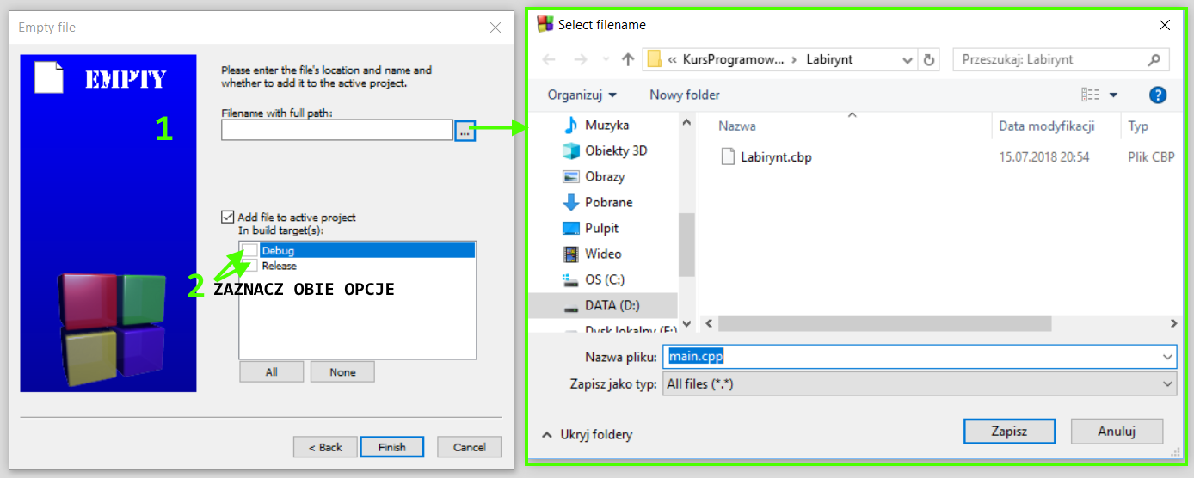Select the DATA (D:) drive
Image resolution: width=1194 pixels, height=478 pixels.
coord(612,306)
